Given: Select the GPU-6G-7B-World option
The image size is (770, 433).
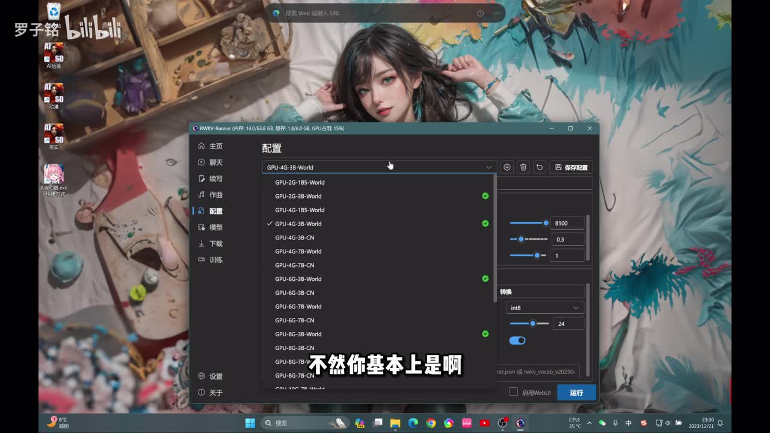Looking at the screenshot, I should click(298, 307).
